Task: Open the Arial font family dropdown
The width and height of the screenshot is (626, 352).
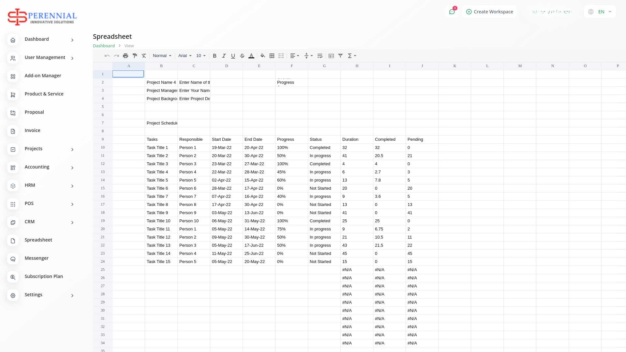Action: (185, 56)
